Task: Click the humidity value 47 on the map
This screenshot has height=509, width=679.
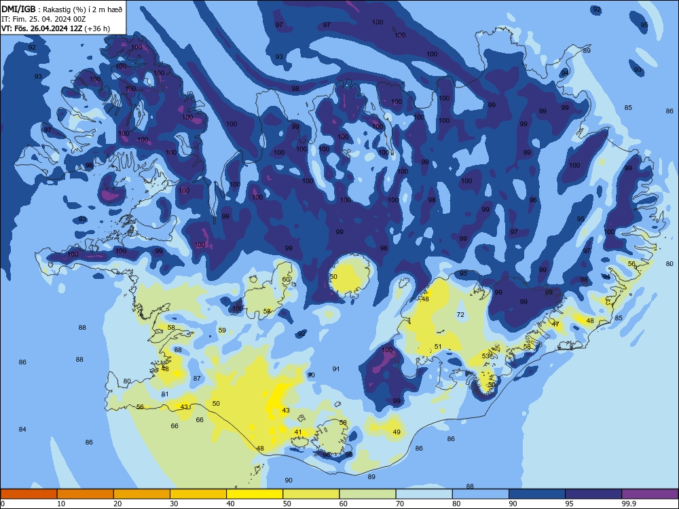Action: coord(555,324)
